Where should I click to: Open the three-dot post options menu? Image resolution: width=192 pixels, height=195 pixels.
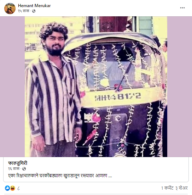pyautogui.click(x=182, y=8)
